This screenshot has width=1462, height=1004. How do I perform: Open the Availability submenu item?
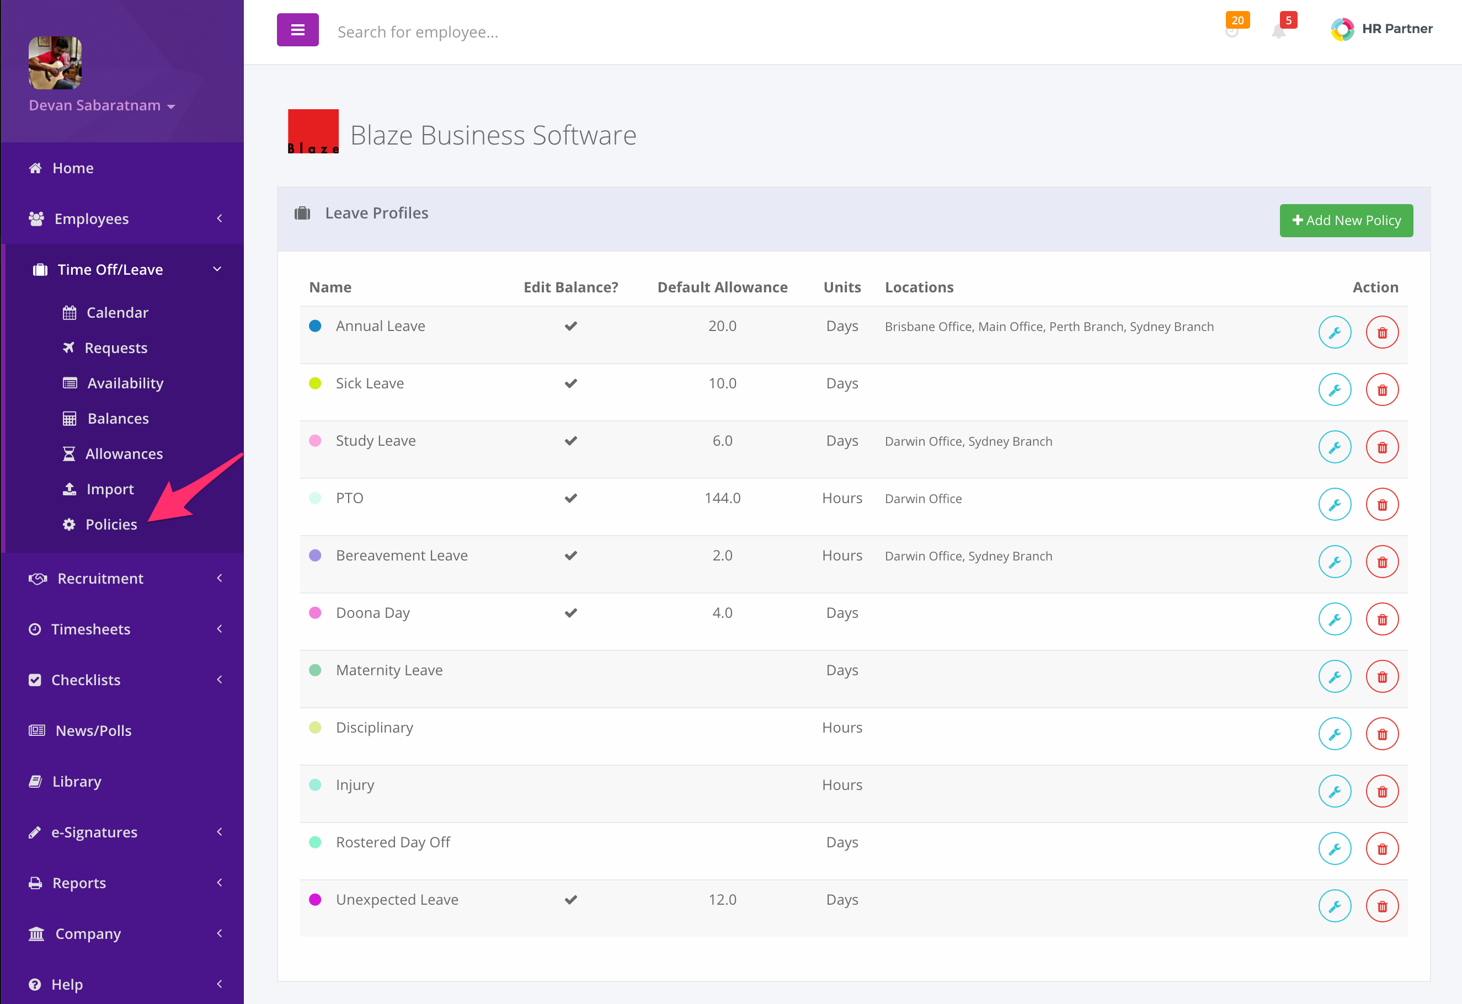[x=113, y=383]
